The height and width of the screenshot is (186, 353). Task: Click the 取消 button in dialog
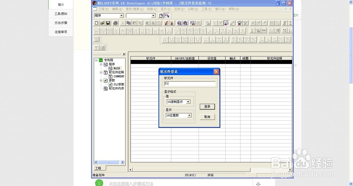pyautogui.click(x=207, y=117)
